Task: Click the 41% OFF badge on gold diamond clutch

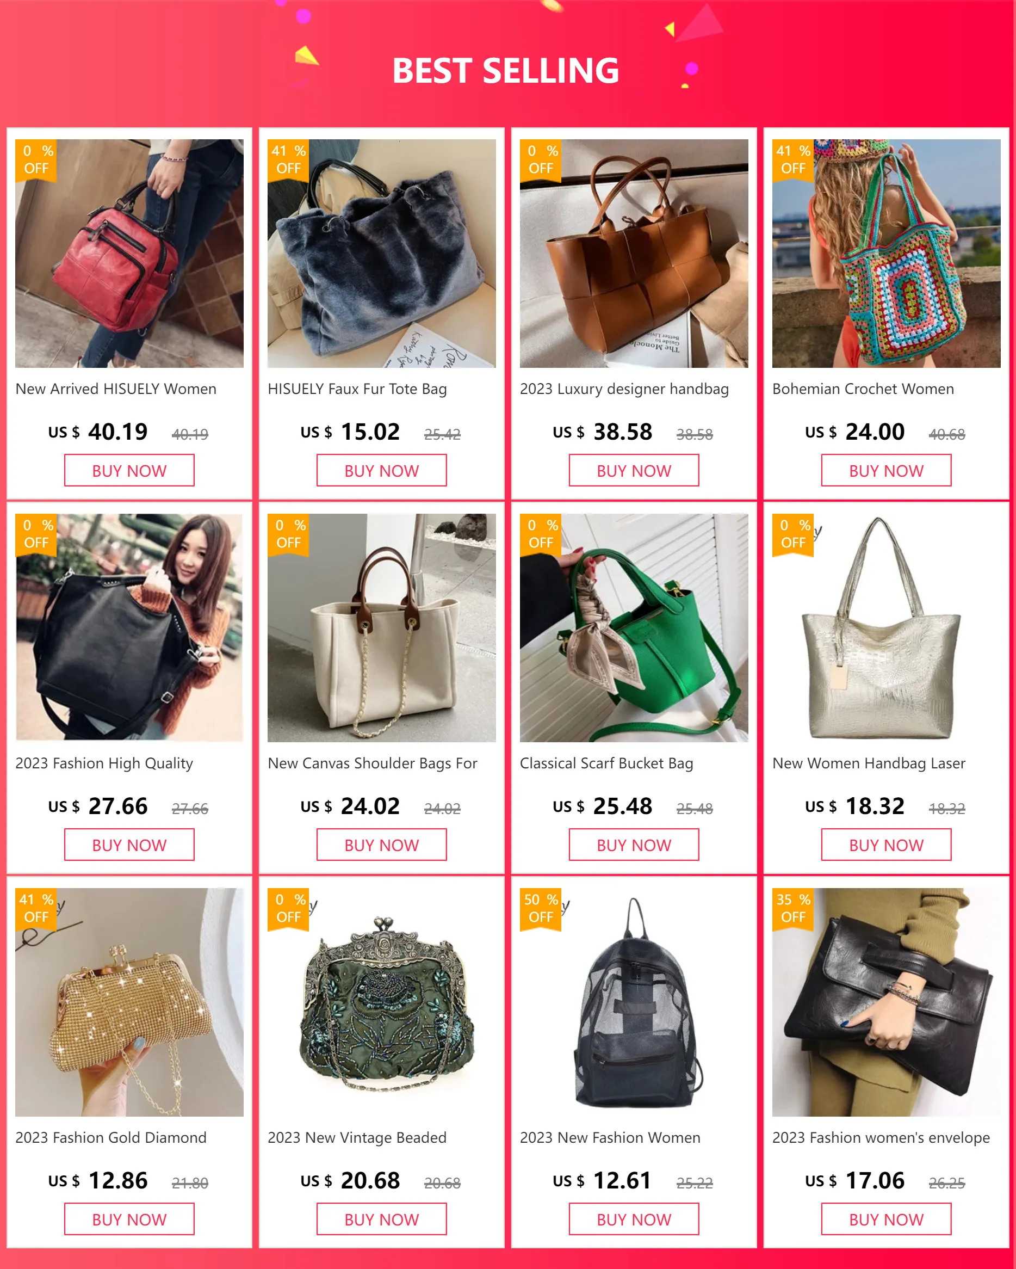Action: click(x=36, y=909)
